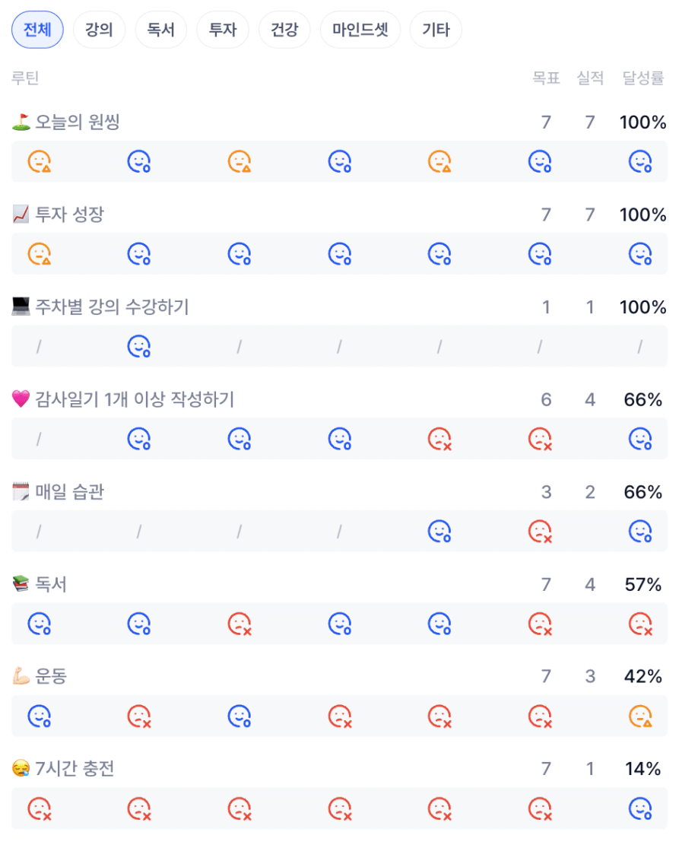
Task: Show the 건강 category tab
Action: (x=284, y=30)
